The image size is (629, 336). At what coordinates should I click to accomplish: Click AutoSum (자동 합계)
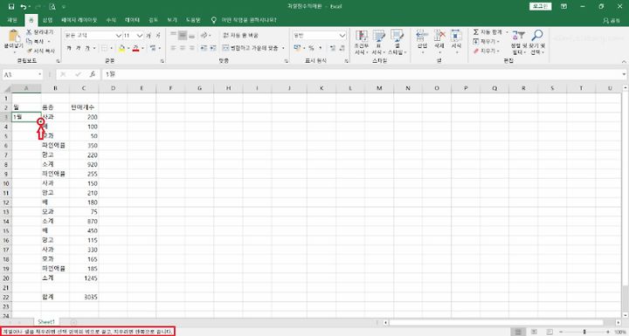(x=487, y=32)
